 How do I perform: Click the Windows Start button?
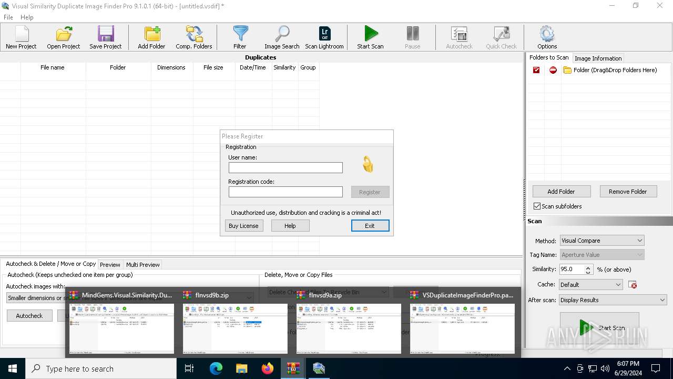pos(13,368)
